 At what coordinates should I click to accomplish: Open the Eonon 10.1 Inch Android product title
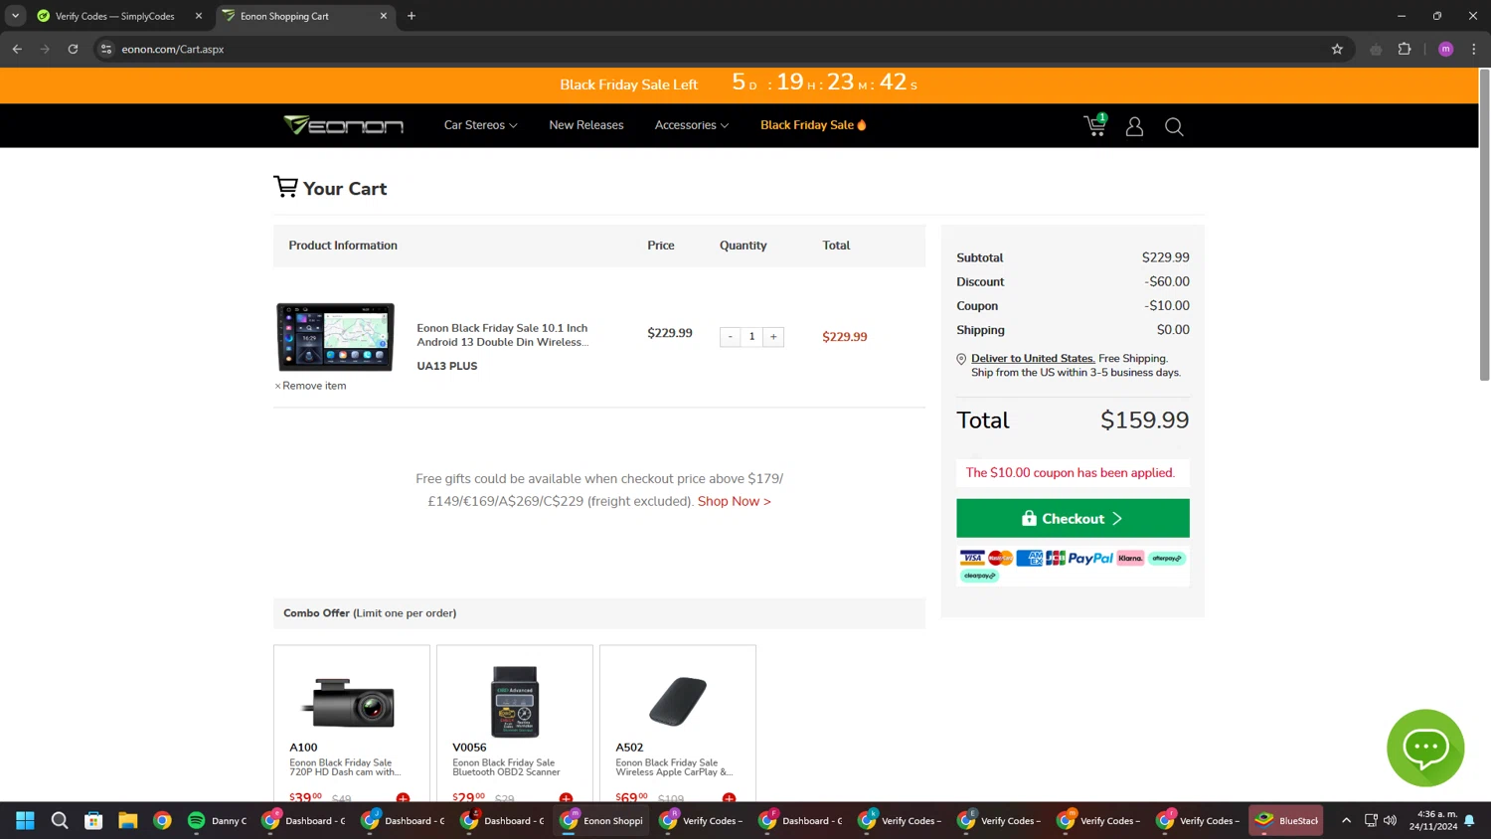click(503, 335)
